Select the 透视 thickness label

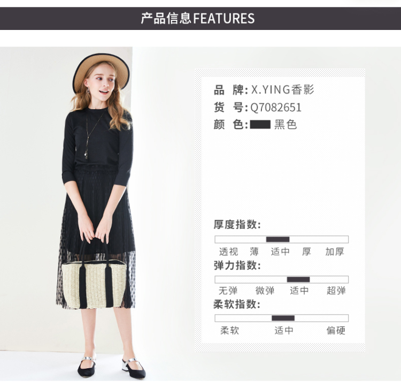[x=229, y=252]
